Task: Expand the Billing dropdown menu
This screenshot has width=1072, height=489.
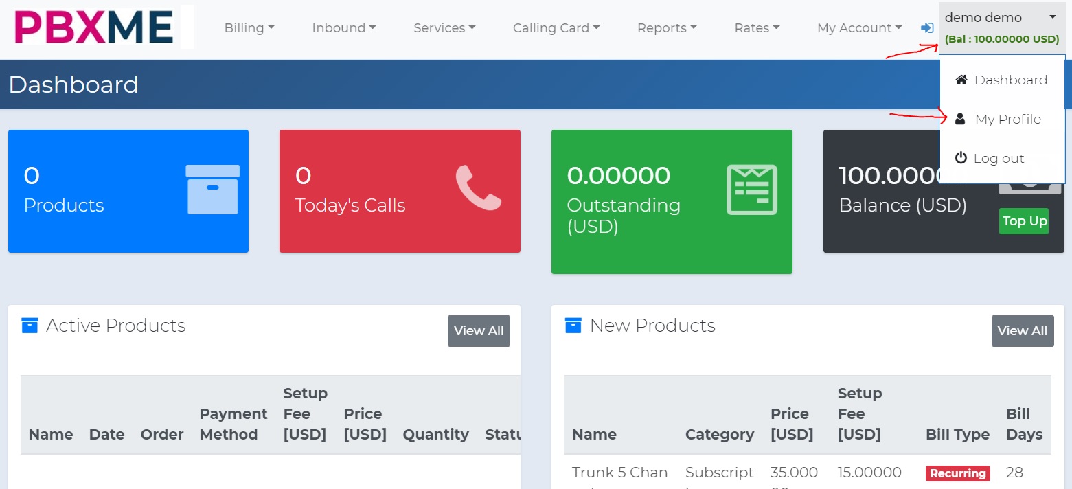Action: pyautogui.click(x=249, y=28)
